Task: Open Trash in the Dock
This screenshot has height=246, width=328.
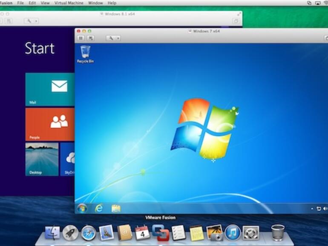Action: 278,232
